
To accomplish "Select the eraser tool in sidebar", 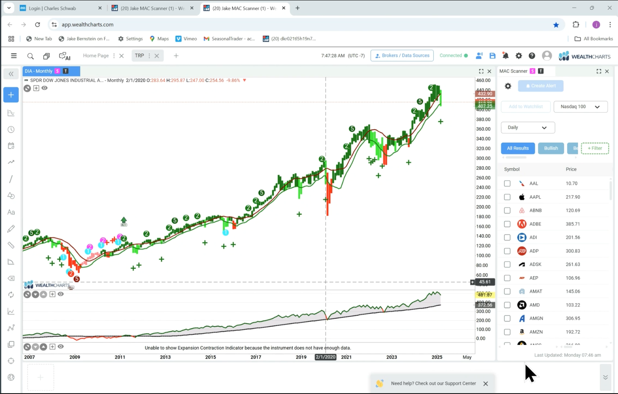I will click(x=11, y=278).
